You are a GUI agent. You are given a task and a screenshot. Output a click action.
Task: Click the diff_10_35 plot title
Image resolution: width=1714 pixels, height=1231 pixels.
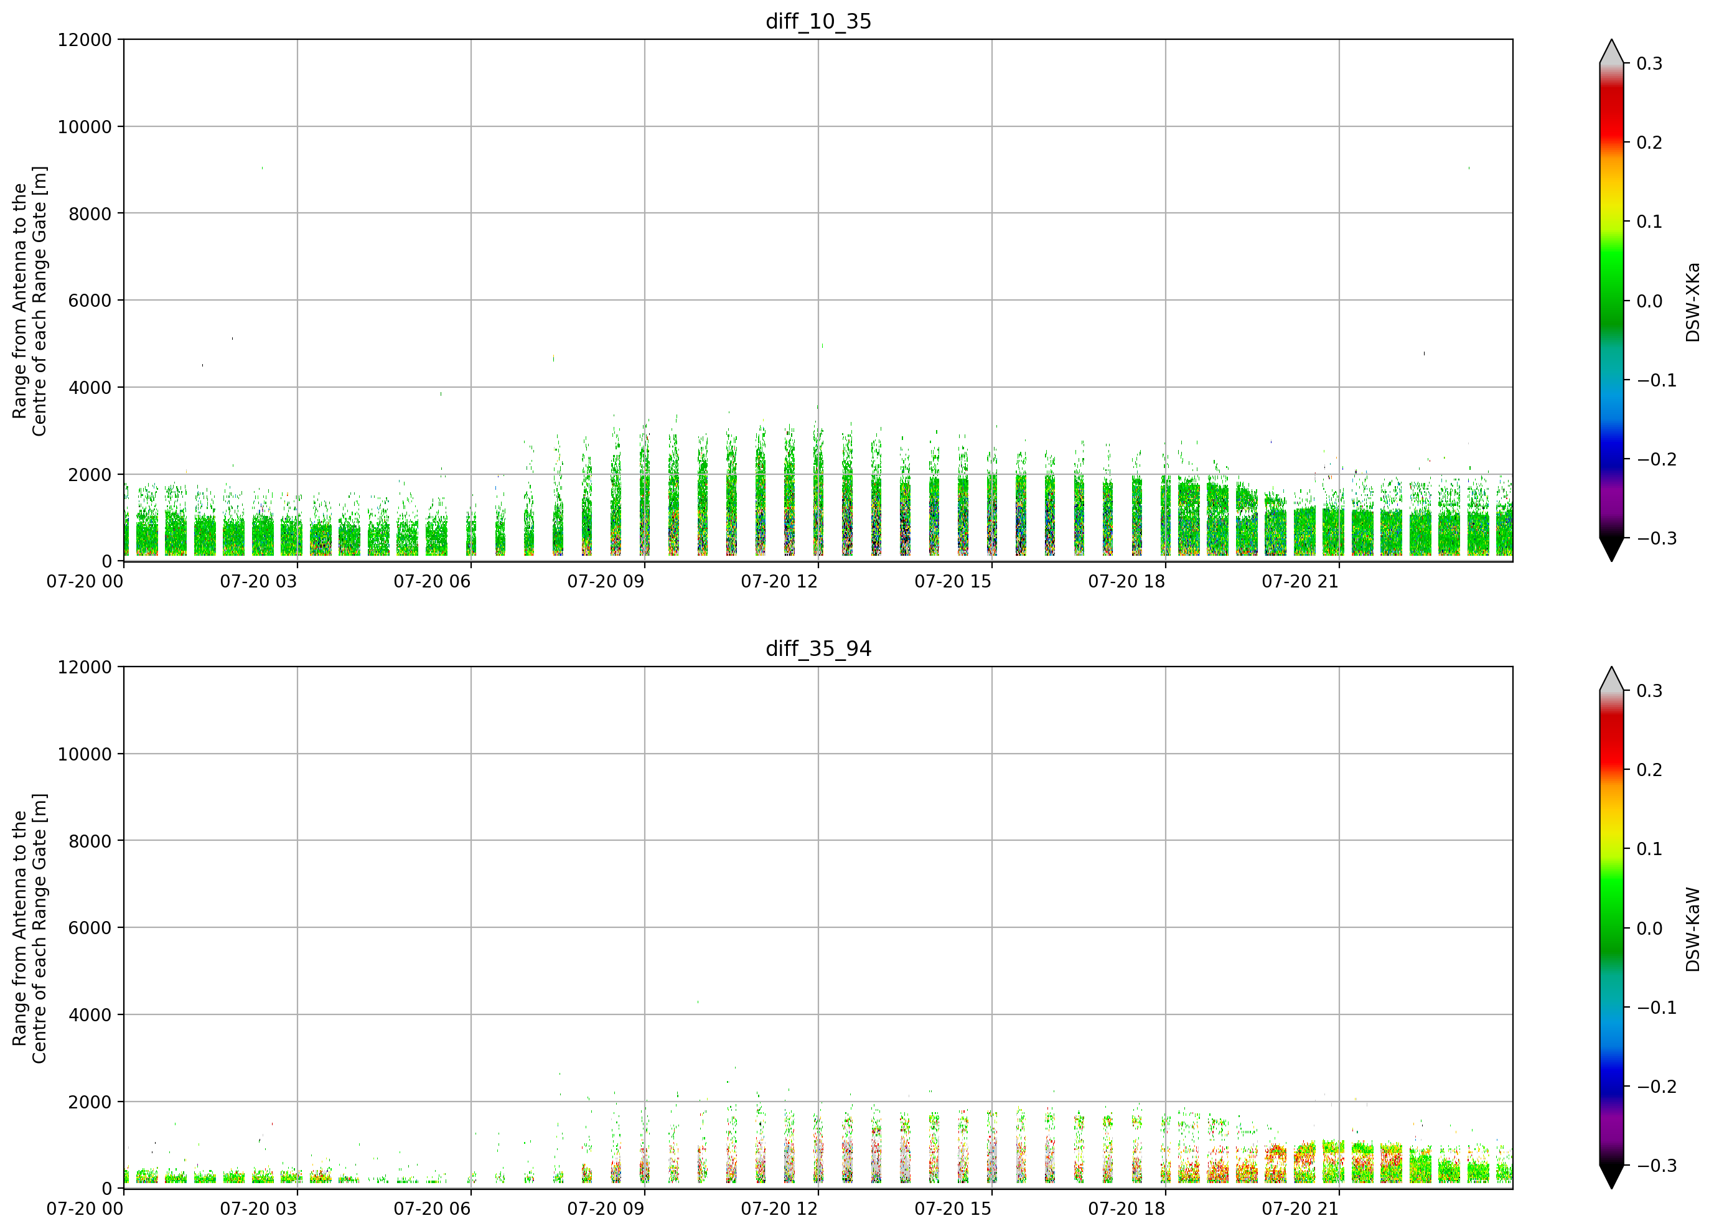tap(818, 21)
